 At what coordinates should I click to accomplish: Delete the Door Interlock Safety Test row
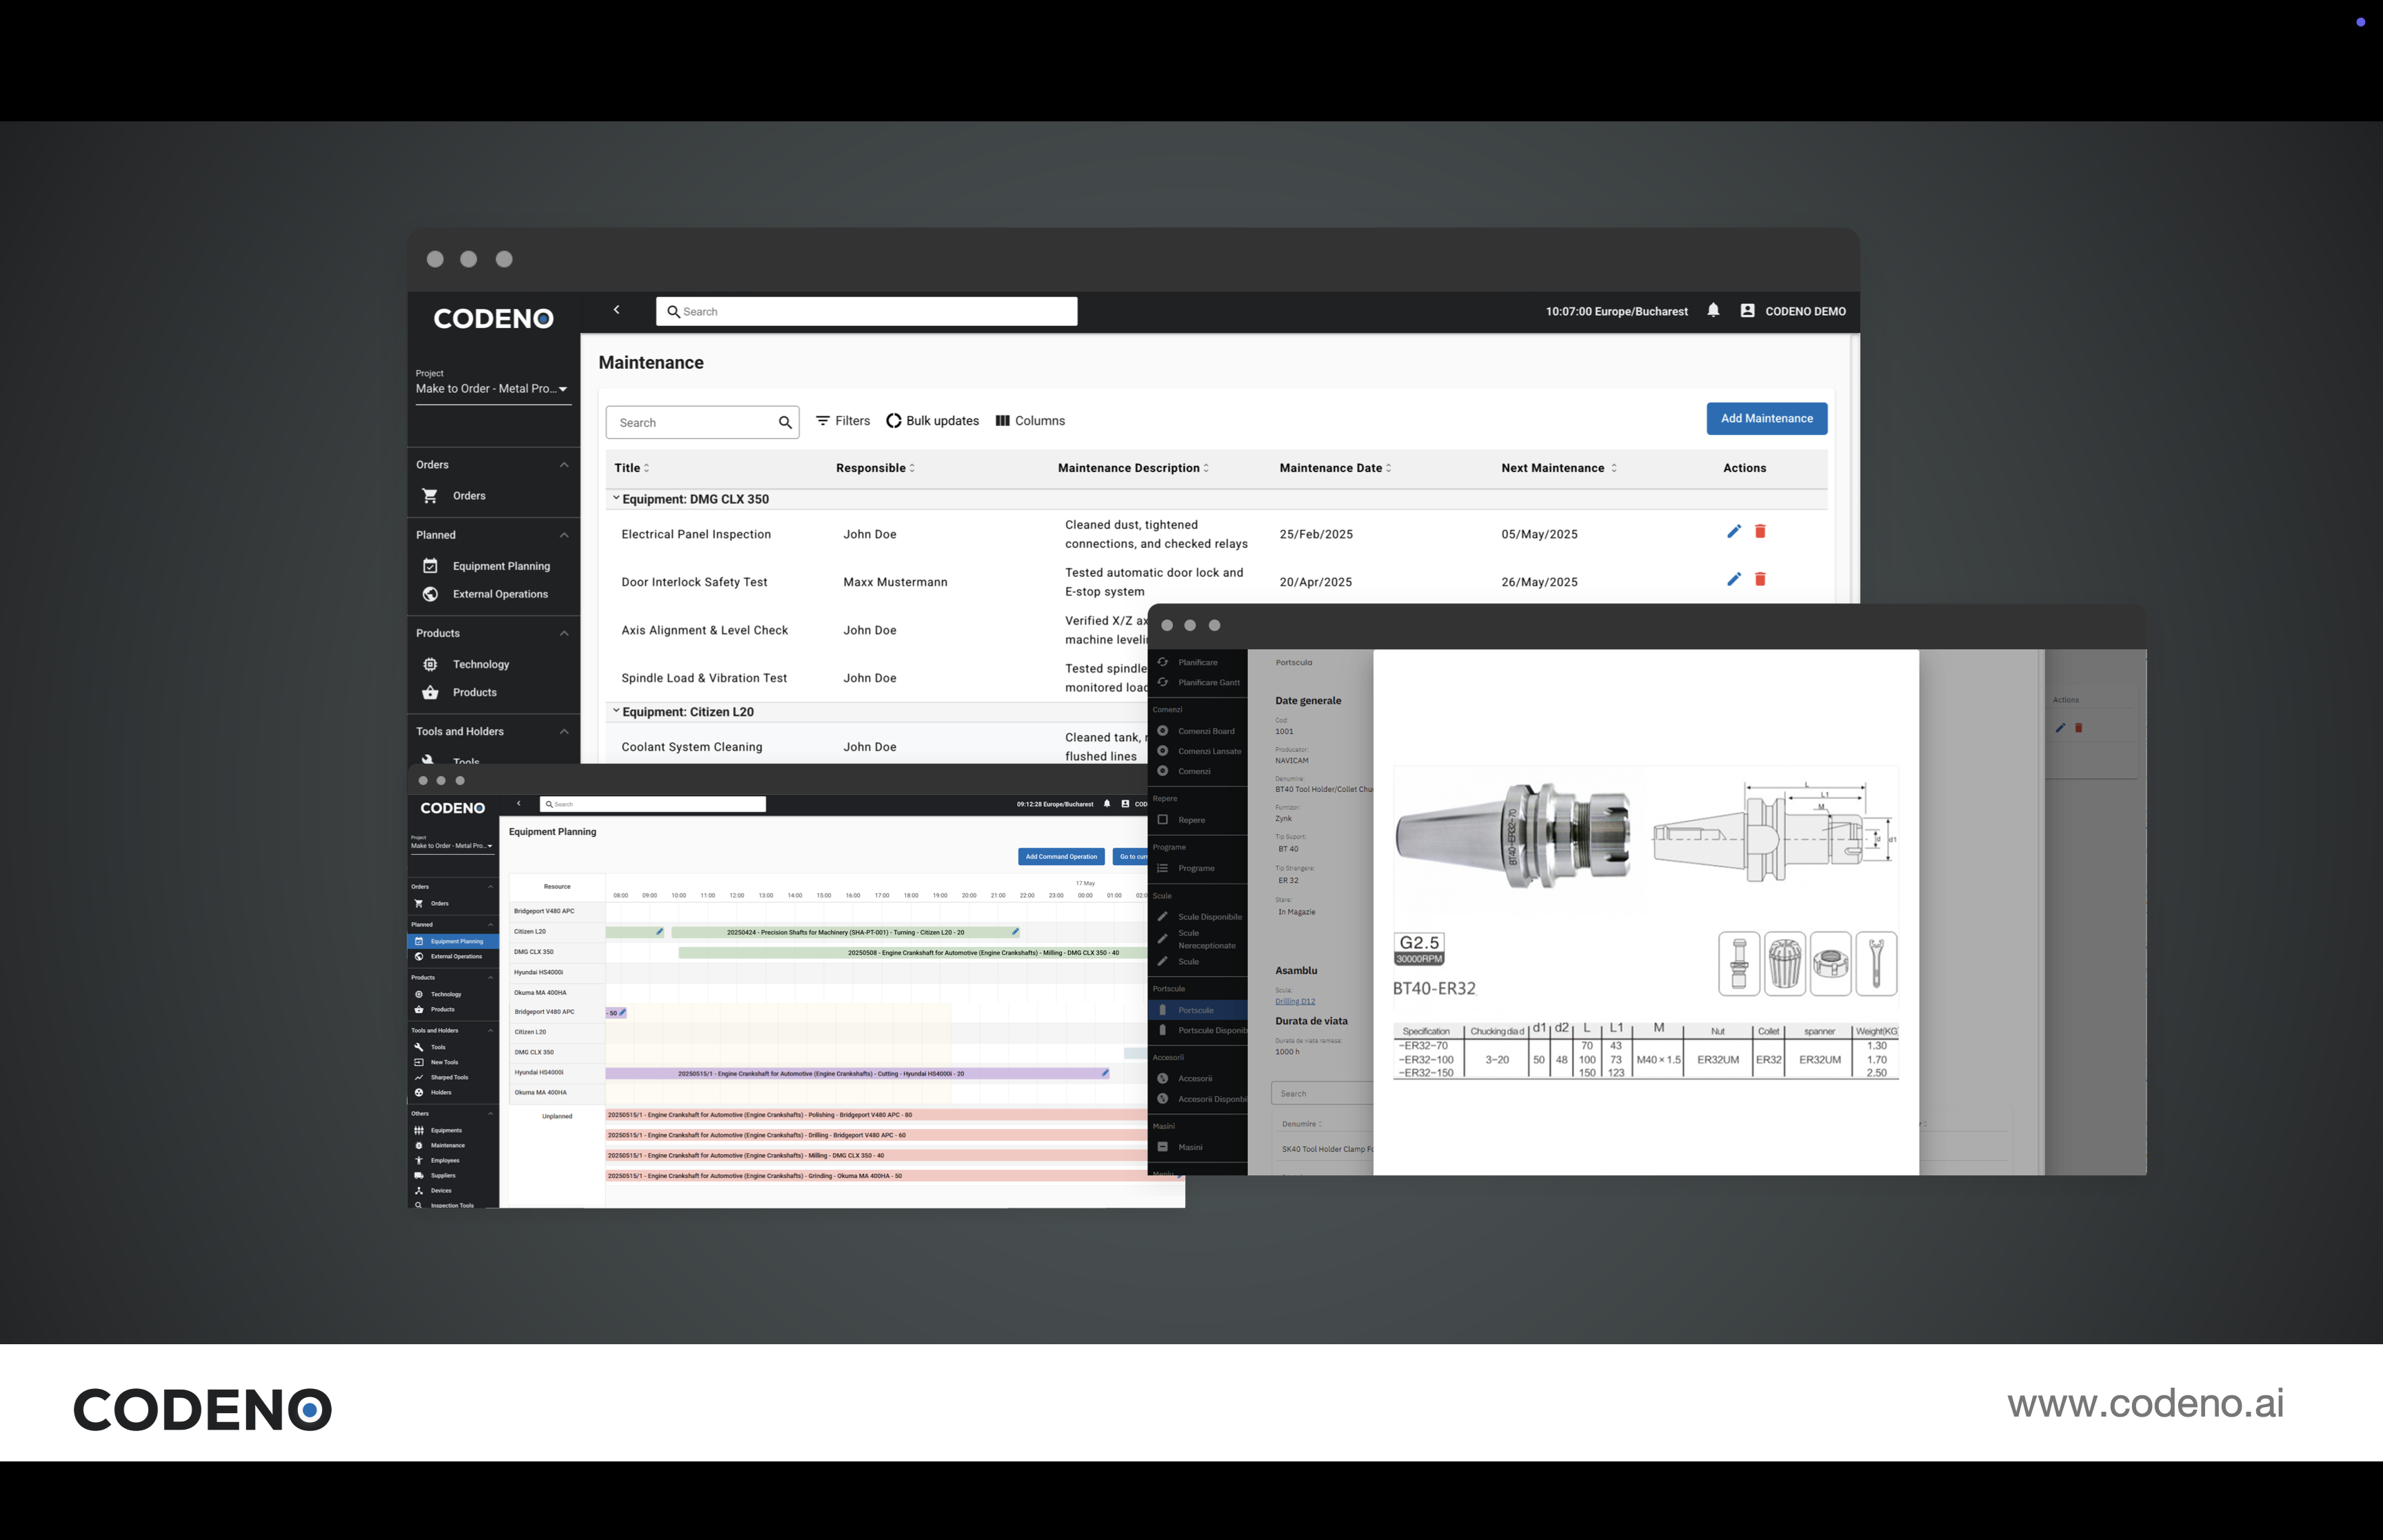pyautogui.click(x=1760, y=580)
